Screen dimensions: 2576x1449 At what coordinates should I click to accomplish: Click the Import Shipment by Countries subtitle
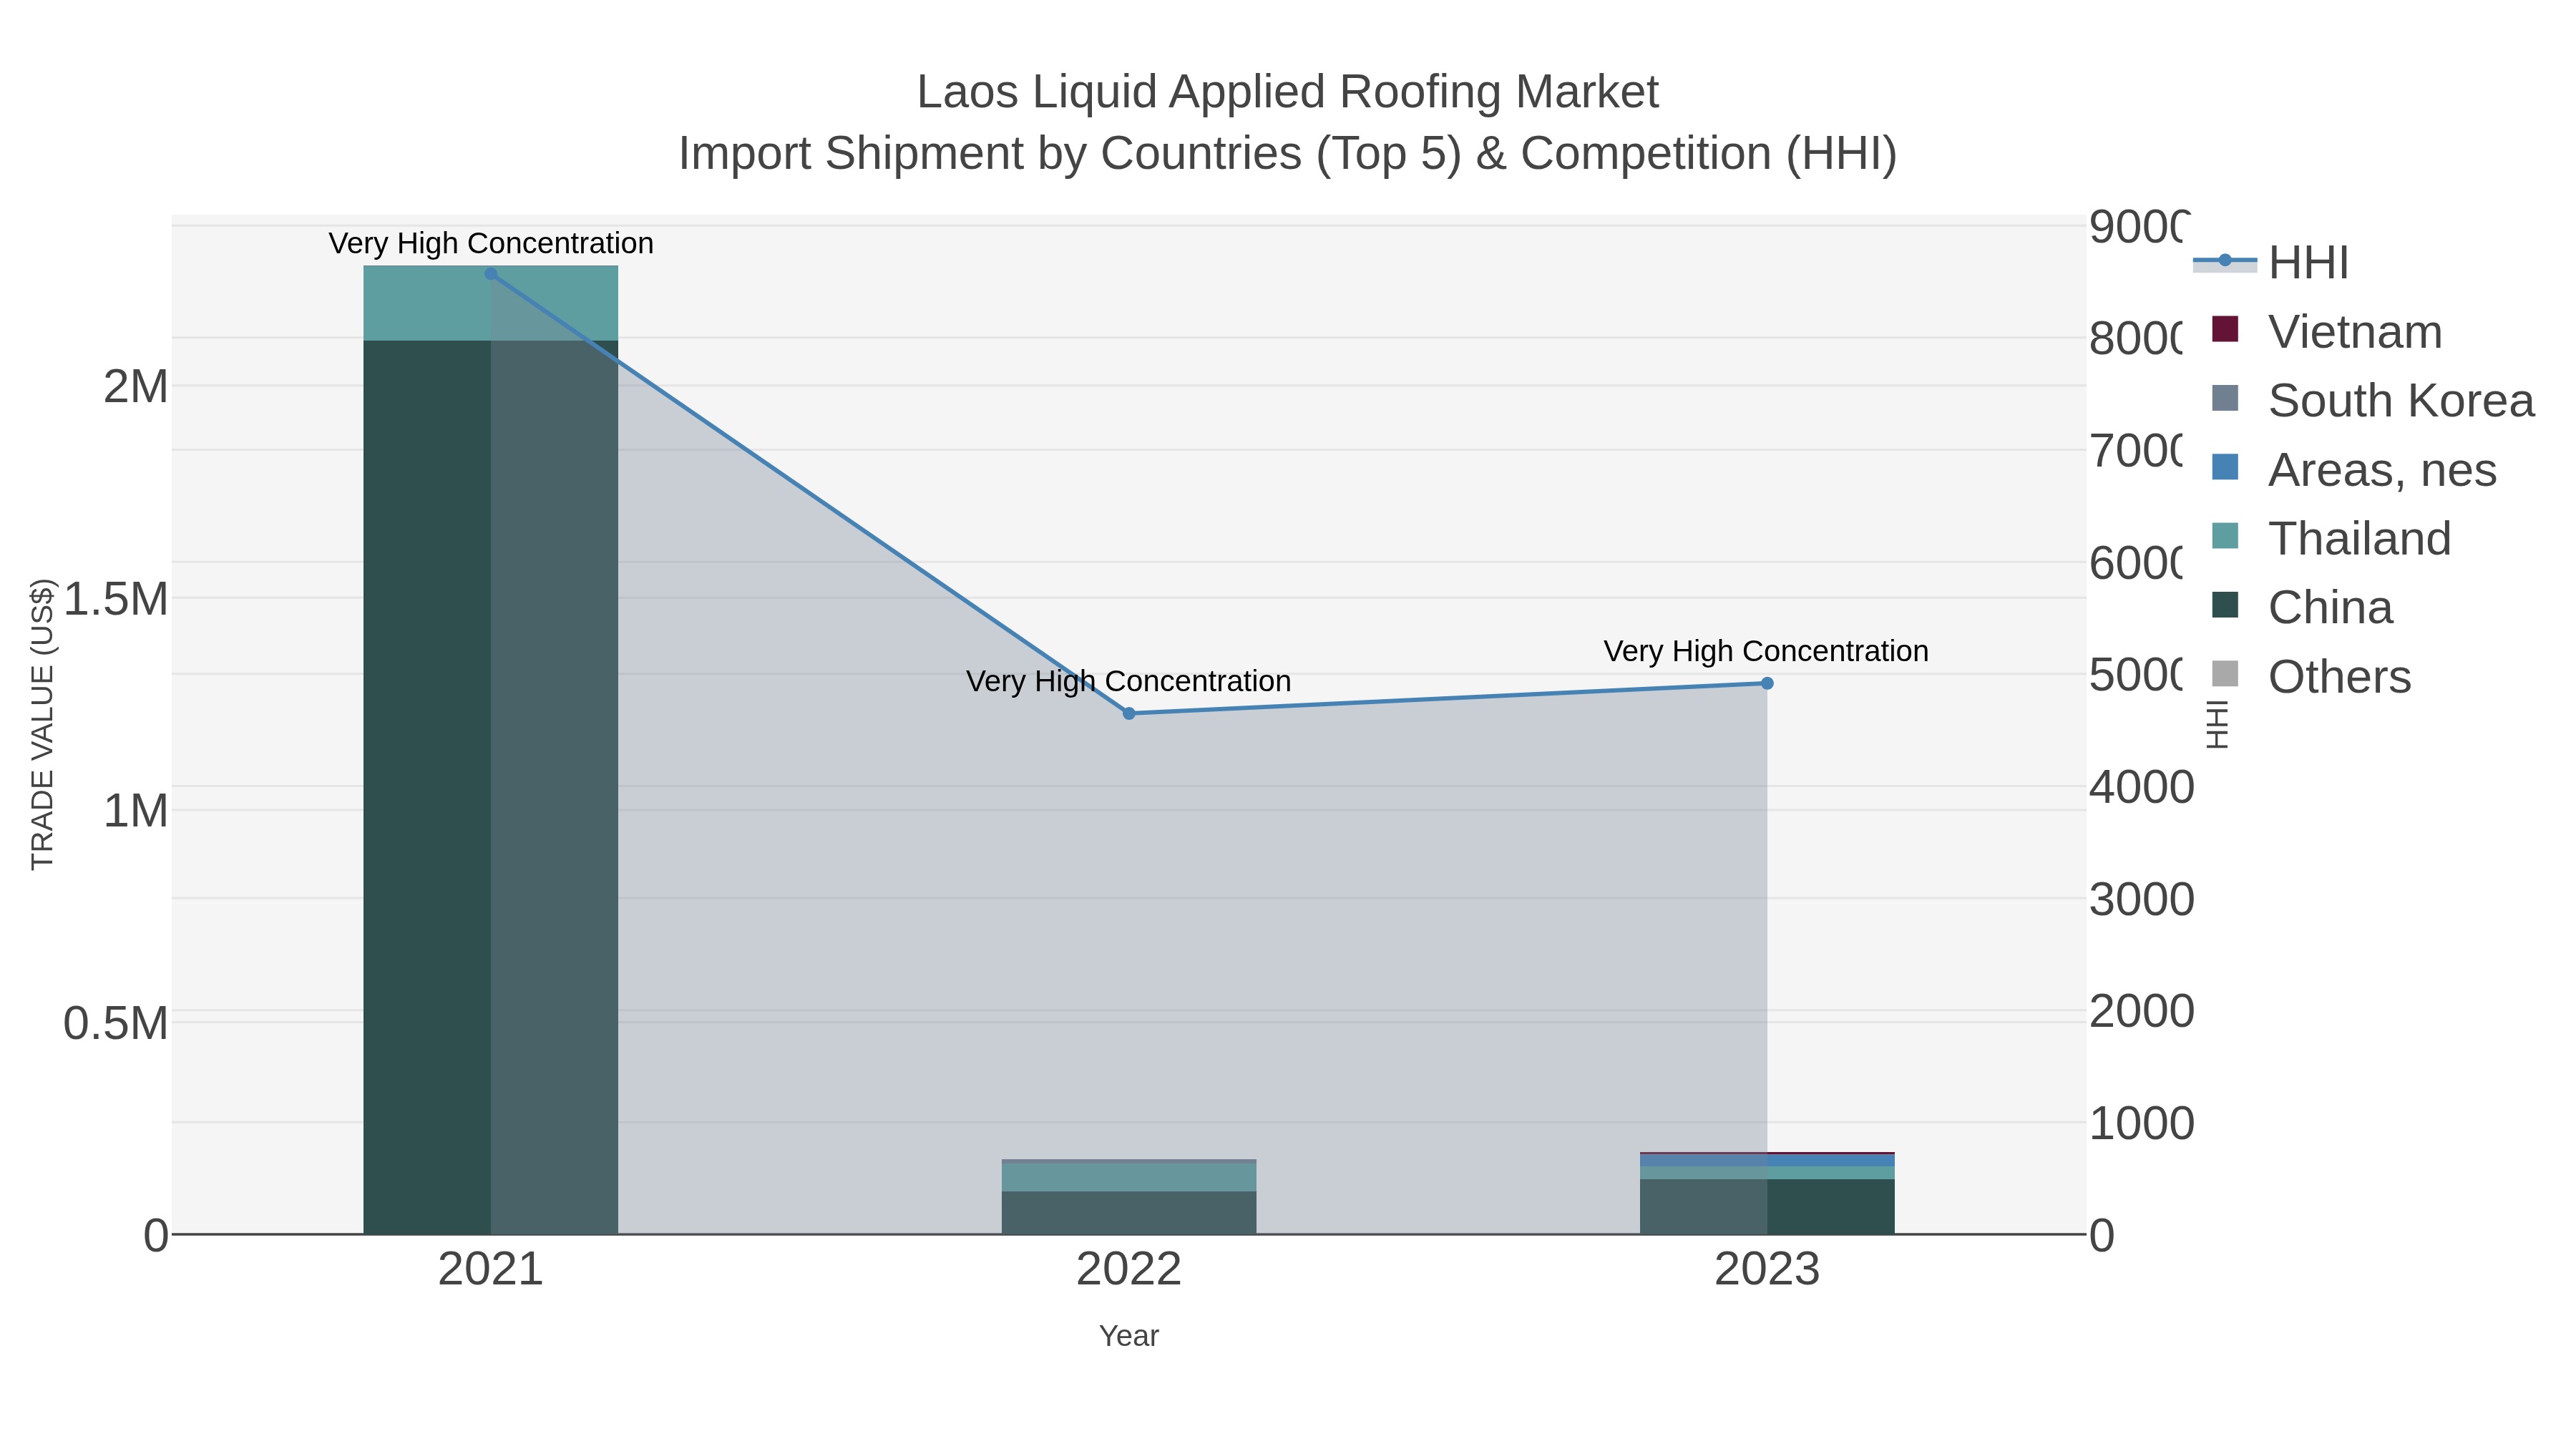click(x=1288, y=154)
